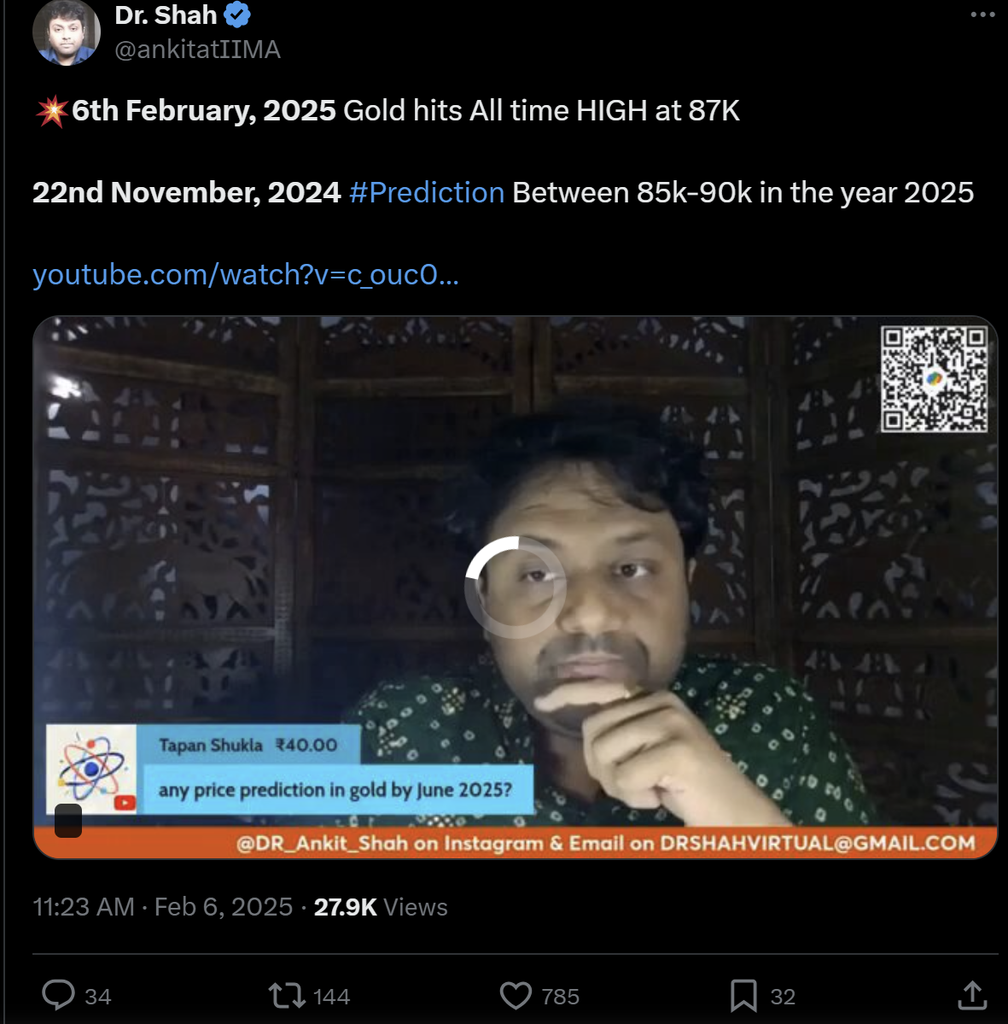
Task: Click the tweet timestamp 11:23 AM Feb 6, 2025
Action: (x=162, y=906)
